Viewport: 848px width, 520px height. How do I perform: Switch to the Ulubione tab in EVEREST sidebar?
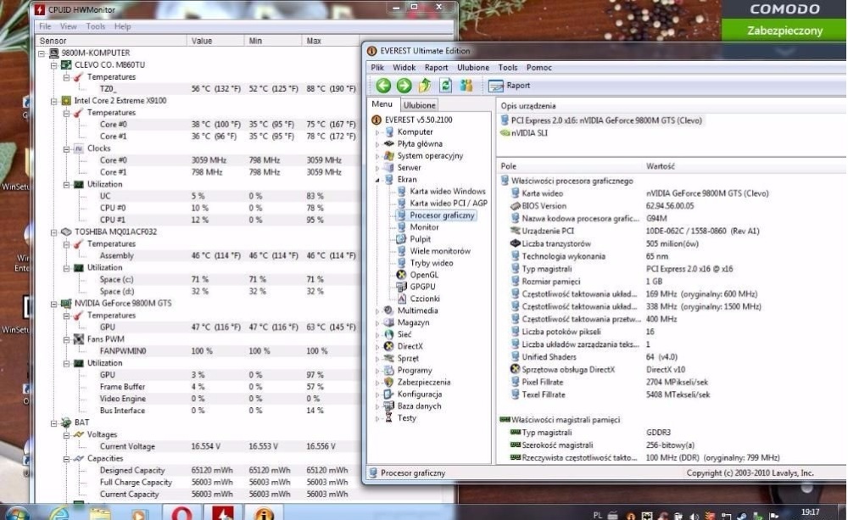click(x=419, y=105)
